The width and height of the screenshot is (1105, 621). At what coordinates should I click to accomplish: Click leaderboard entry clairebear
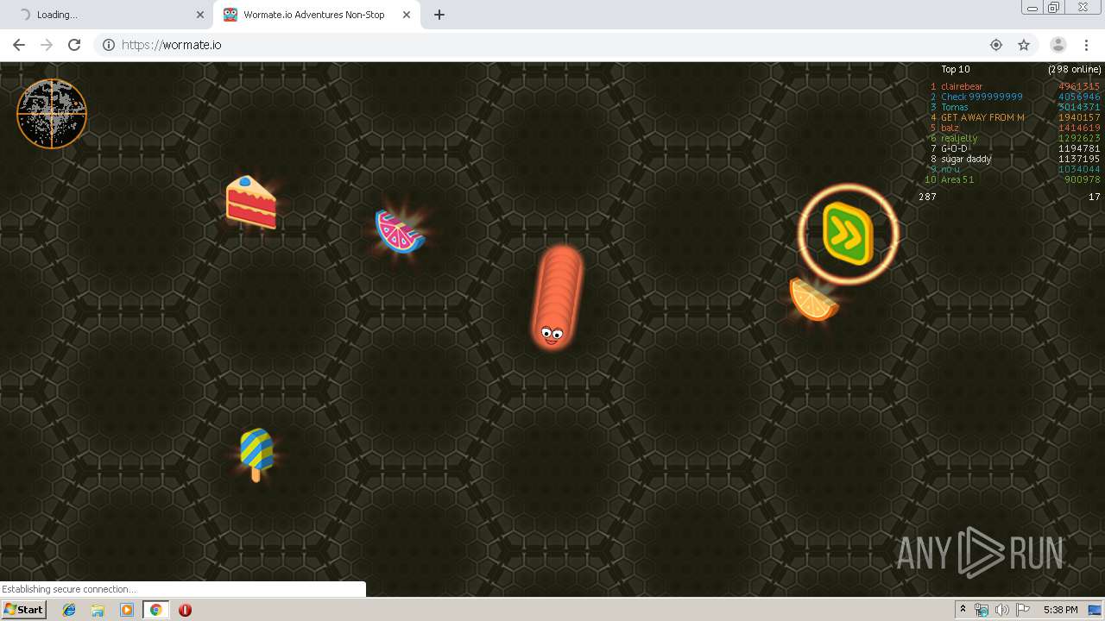pos(962,86)
